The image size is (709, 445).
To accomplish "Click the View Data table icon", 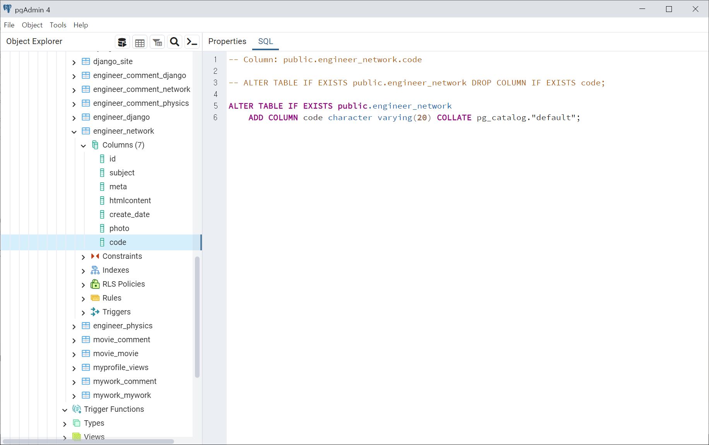I will pos(140,42).
